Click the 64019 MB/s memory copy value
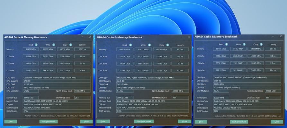Image resolution: width=287 pixels, height=128 pixels. [256, 49]
